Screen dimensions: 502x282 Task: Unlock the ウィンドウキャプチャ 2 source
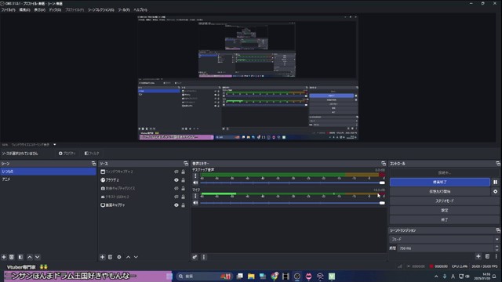pyautogui.click(x=183, y=172)
